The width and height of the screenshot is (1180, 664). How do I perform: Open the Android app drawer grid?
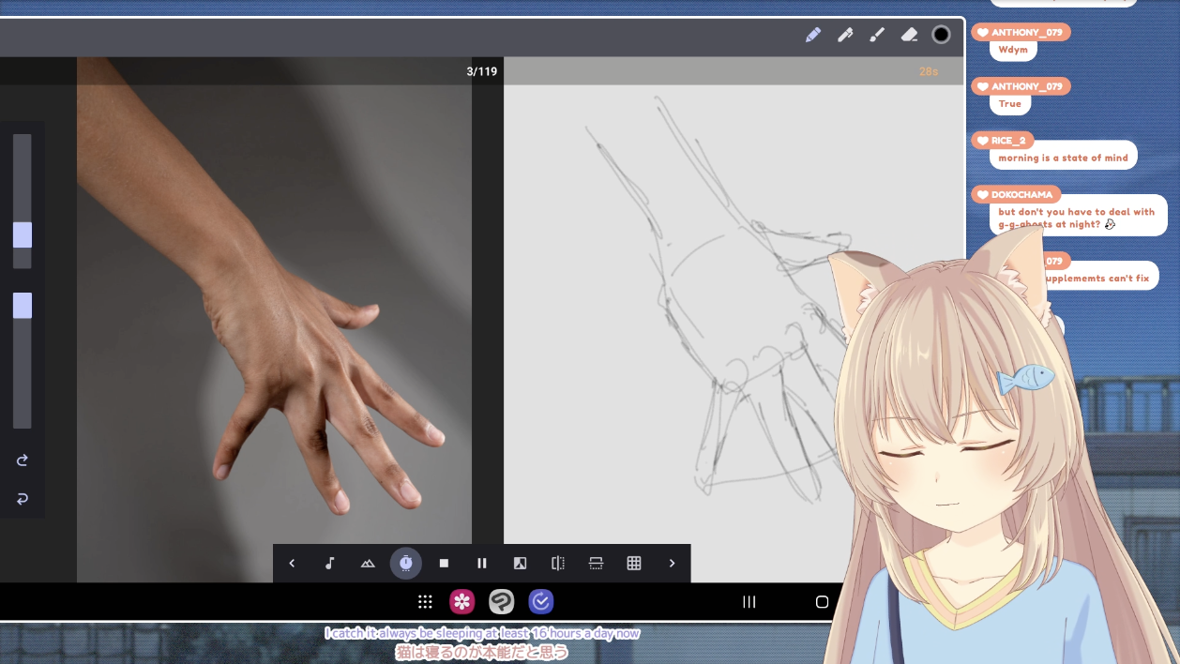pyautogui.click(x=425, y=602)
